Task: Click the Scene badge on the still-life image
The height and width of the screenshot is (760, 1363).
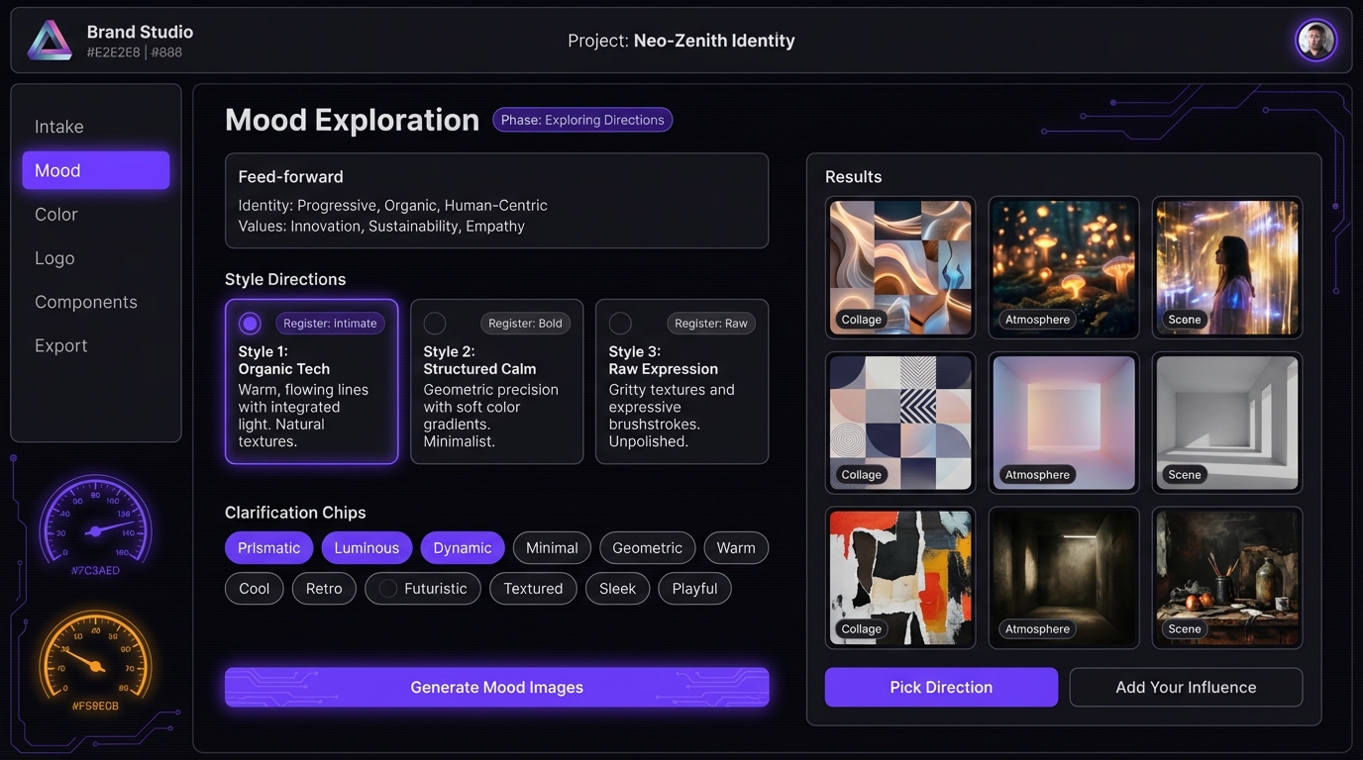Action: [x=1184, y=628]
